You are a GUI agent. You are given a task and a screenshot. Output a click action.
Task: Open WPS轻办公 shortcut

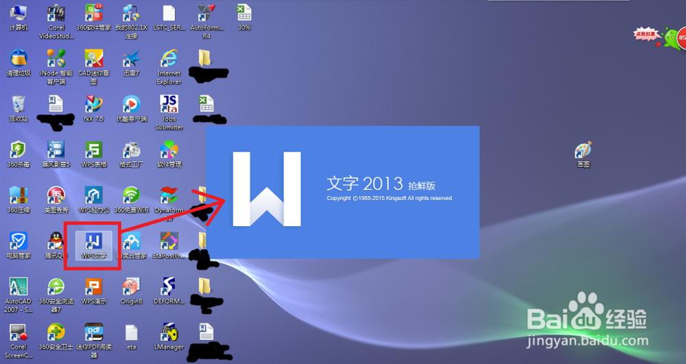point(93,199)
